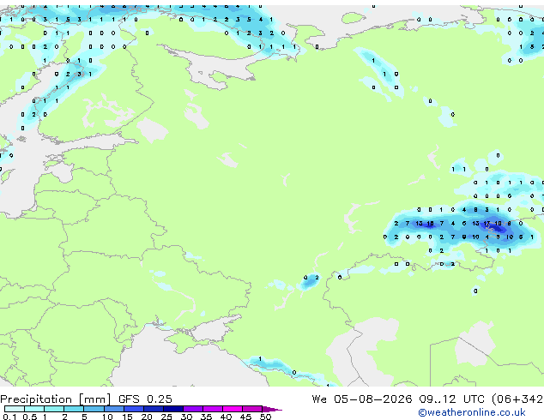544x420 pixels.
Task: Open the weatheronline.co.uk copyright link
Action: coord(472,412)
